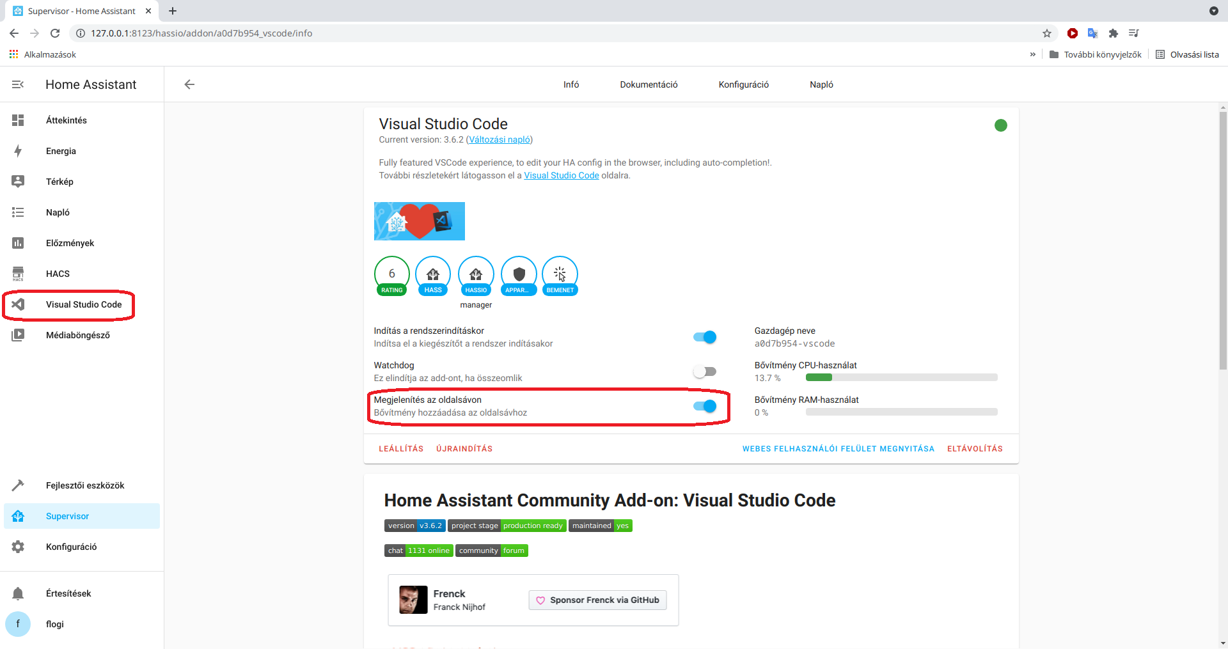Open the Áttekintés dashboard icon

pyautogui.click(x=18, y=120)
